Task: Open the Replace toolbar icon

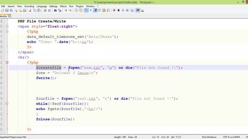Action: point(60,10)
